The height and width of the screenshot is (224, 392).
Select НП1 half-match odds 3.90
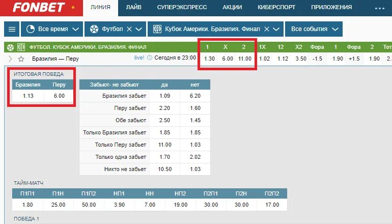[119, 205]
